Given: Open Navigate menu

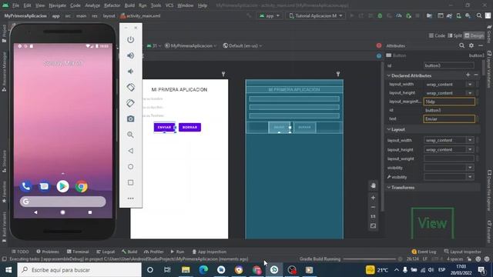Looking at the screenshot, I should pos(57,5).
